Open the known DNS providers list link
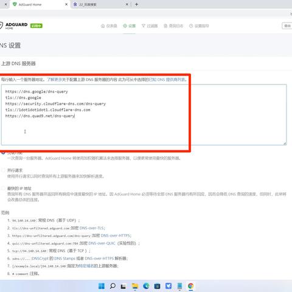 click(167, 80)
